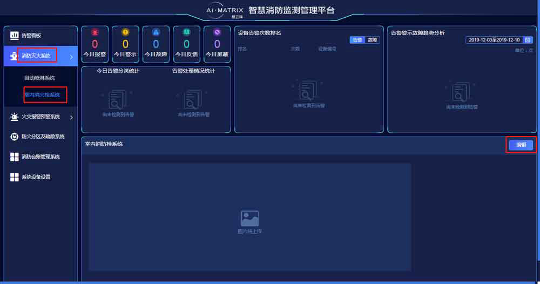This screenshot has height=284, width=540.
Task: Open the calendar icon beside the date range
Action: pos(528,40)
